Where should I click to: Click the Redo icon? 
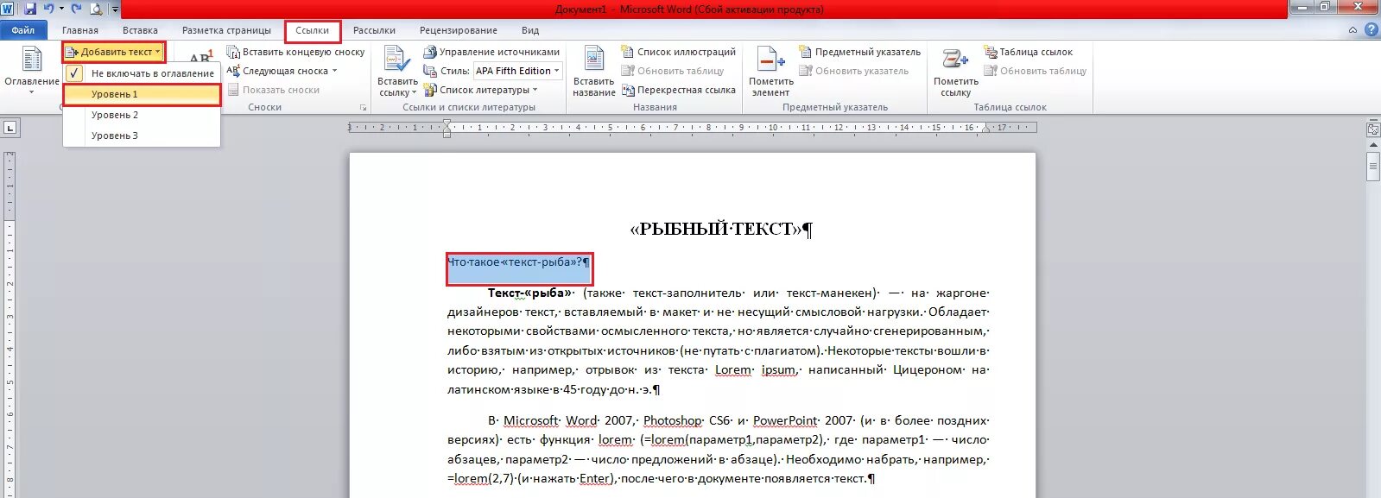pos(76,9)
